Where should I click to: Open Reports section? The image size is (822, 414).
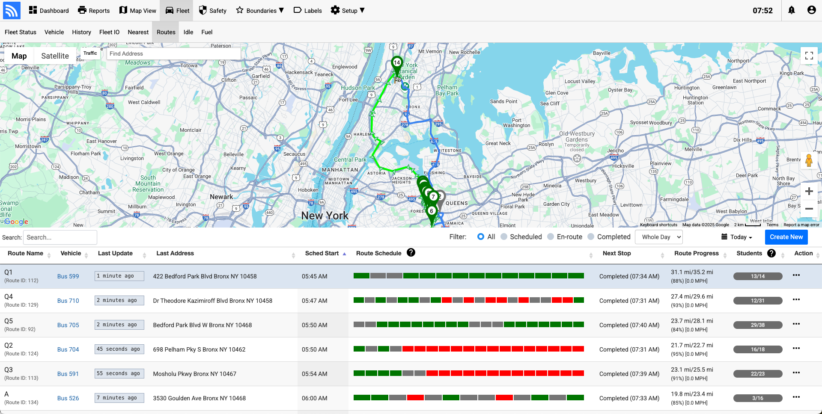94,11
